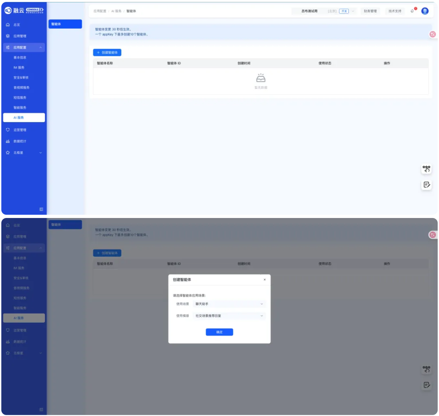Image resolution: width=439 pixels, height=416 pixels.
Task: Open the notification bell with red badge
Action: coord(413,11)
